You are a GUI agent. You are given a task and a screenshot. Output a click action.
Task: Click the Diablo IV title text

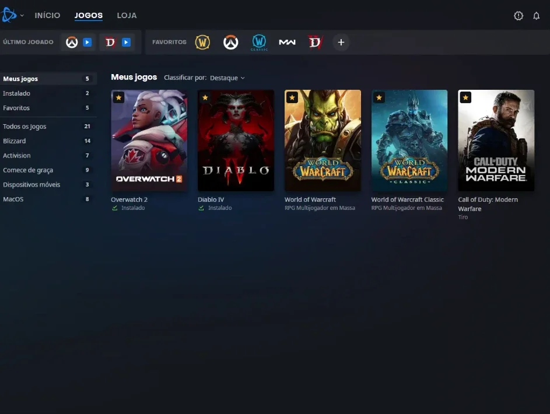211,199
